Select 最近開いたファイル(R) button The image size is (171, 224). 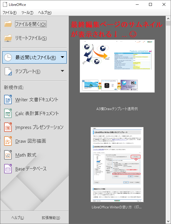tap(34, 57)
